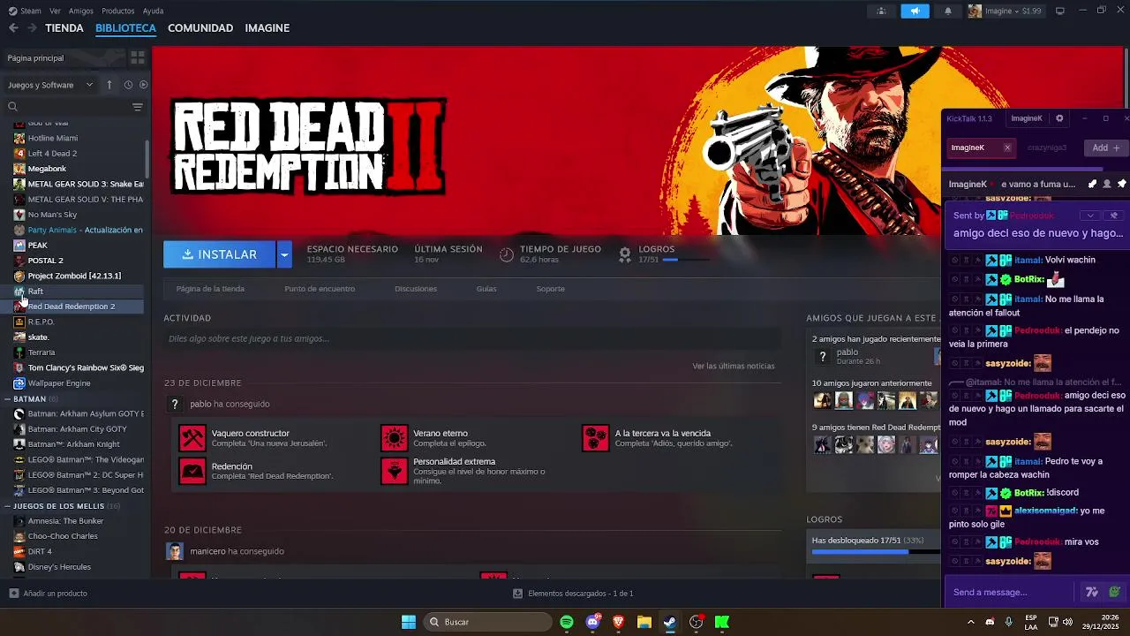Click the Verano eterno achievement icon
Viewport: 1130px width, 636px height.
[394, 438]
